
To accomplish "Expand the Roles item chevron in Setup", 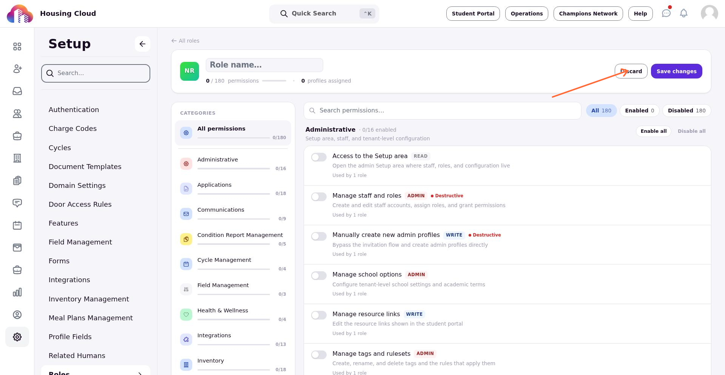I will point(140,373).
